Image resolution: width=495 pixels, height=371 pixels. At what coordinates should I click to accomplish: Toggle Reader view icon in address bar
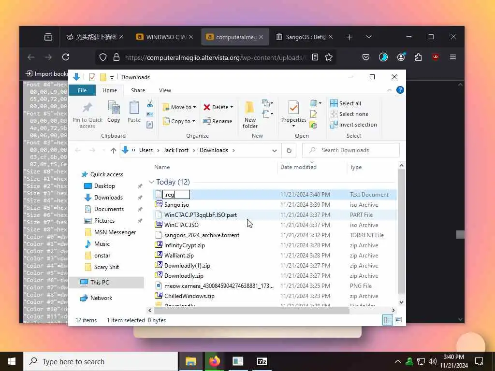[315, 57]
